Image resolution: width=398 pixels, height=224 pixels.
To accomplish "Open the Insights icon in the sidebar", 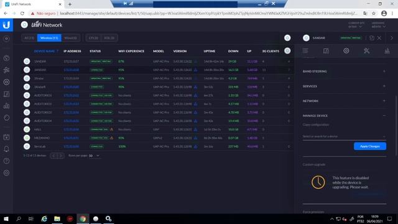I will click(7, 118).
